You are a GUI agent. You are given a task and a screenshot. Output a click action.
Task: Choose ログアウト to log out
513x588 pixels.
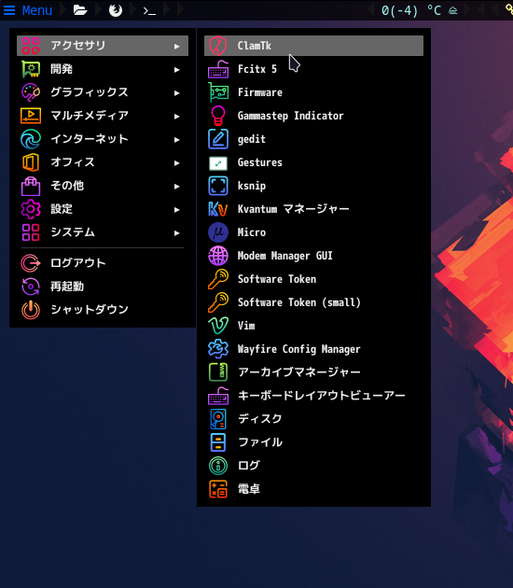[78, 263]
